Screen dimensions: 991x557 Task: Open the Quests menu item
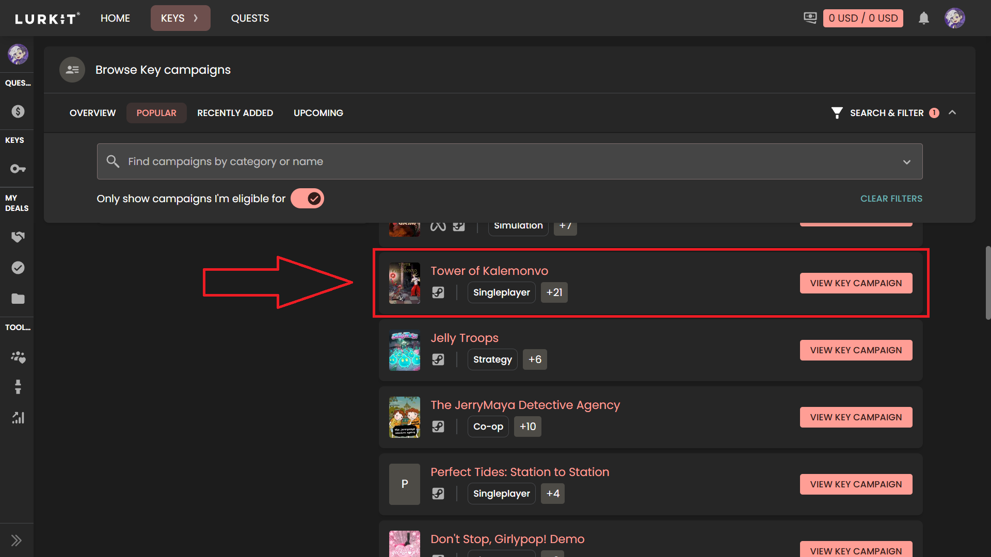click(250, 18)
